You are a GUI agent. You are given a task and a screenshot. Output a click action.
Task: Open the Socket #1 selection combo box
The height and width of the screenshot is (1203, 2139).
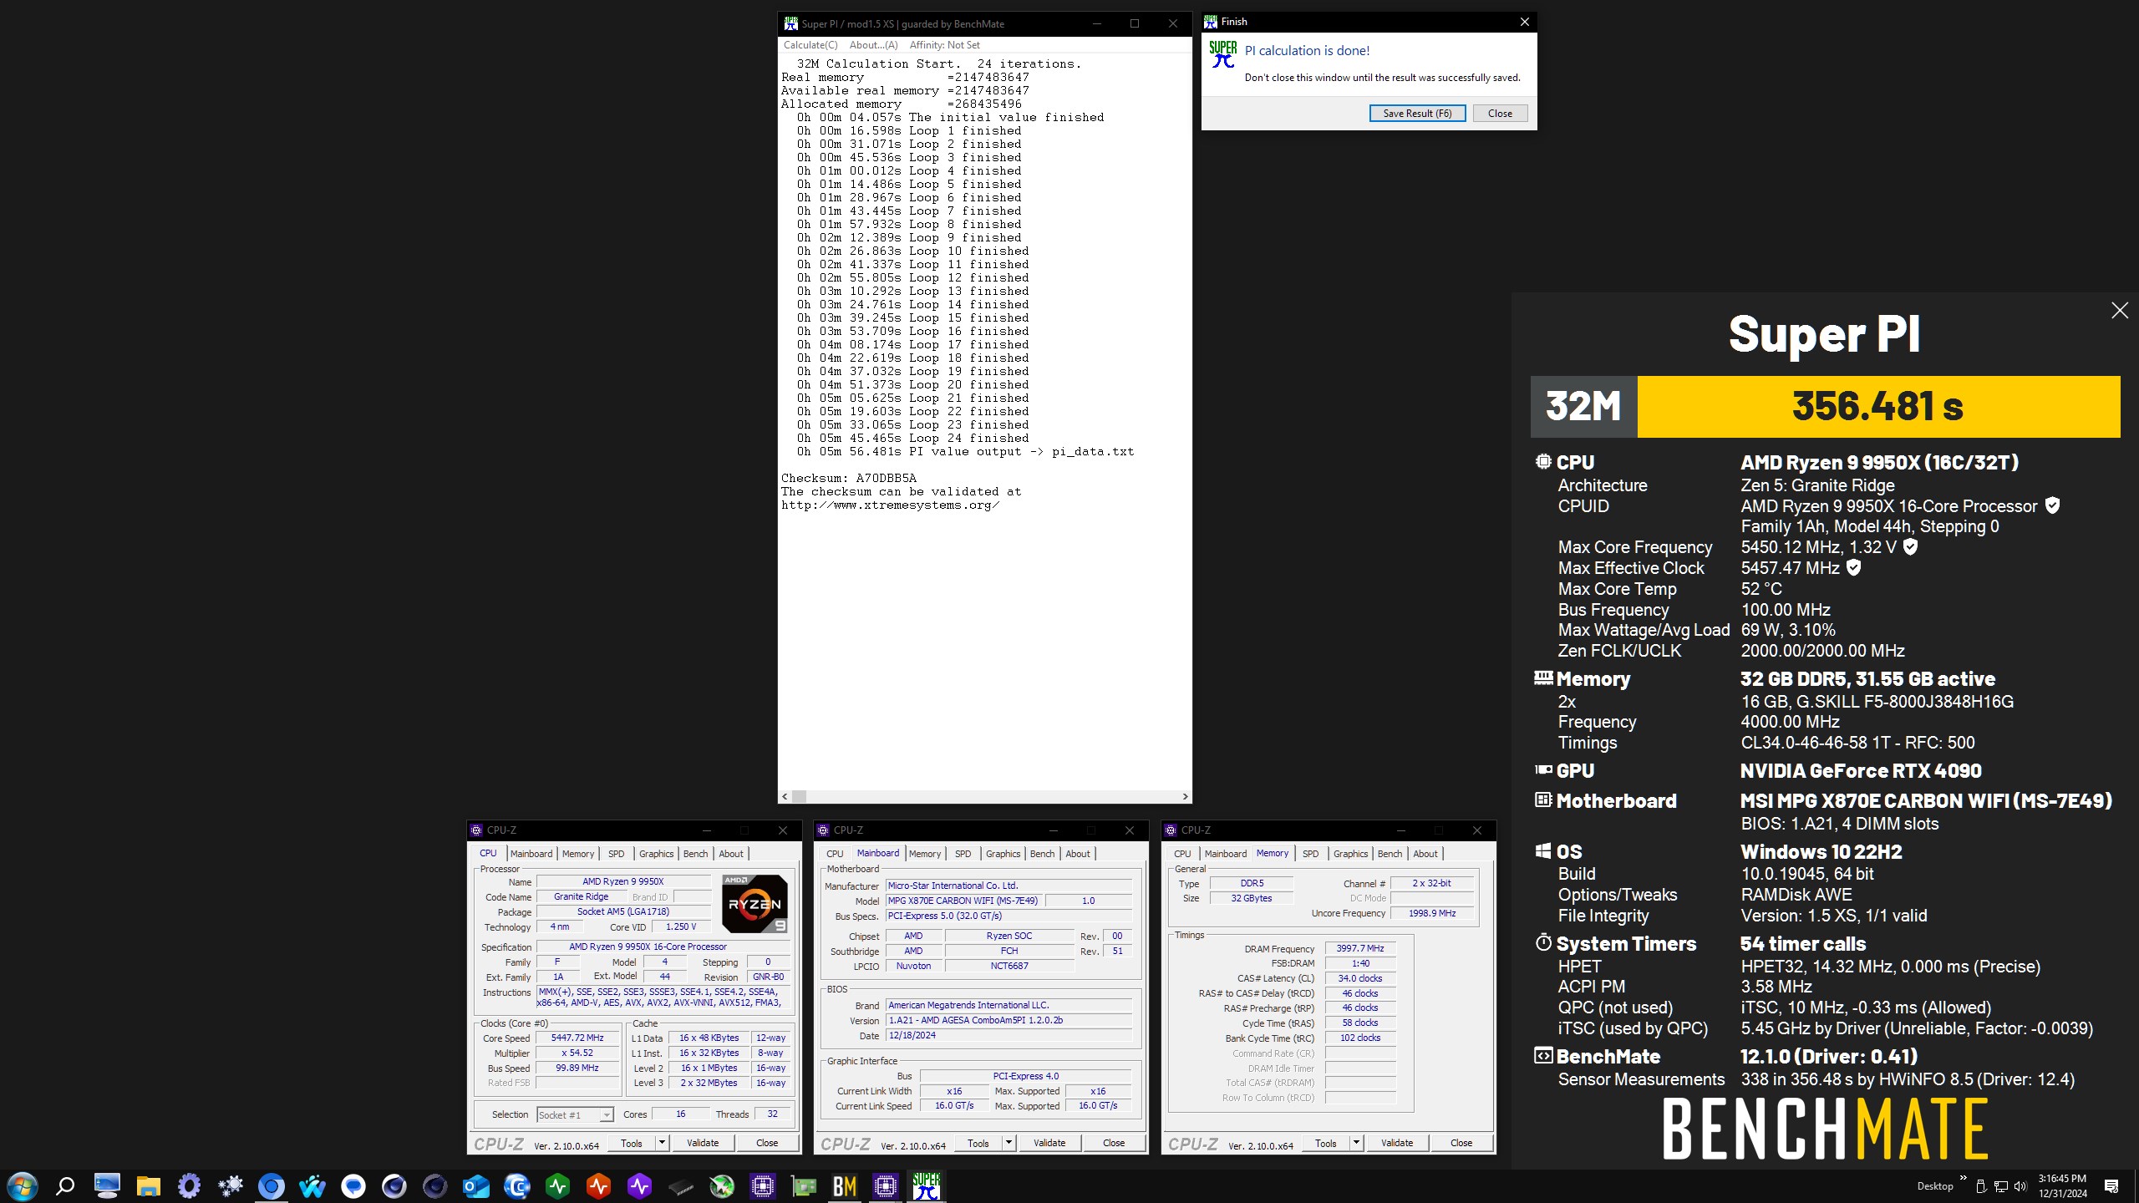coord(576,1115)
